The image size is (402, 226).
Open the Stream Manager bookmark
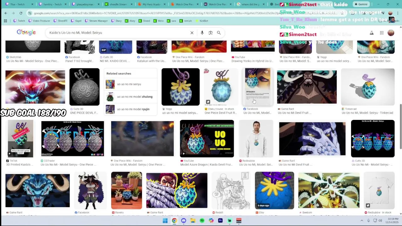(x=96, y=21)
